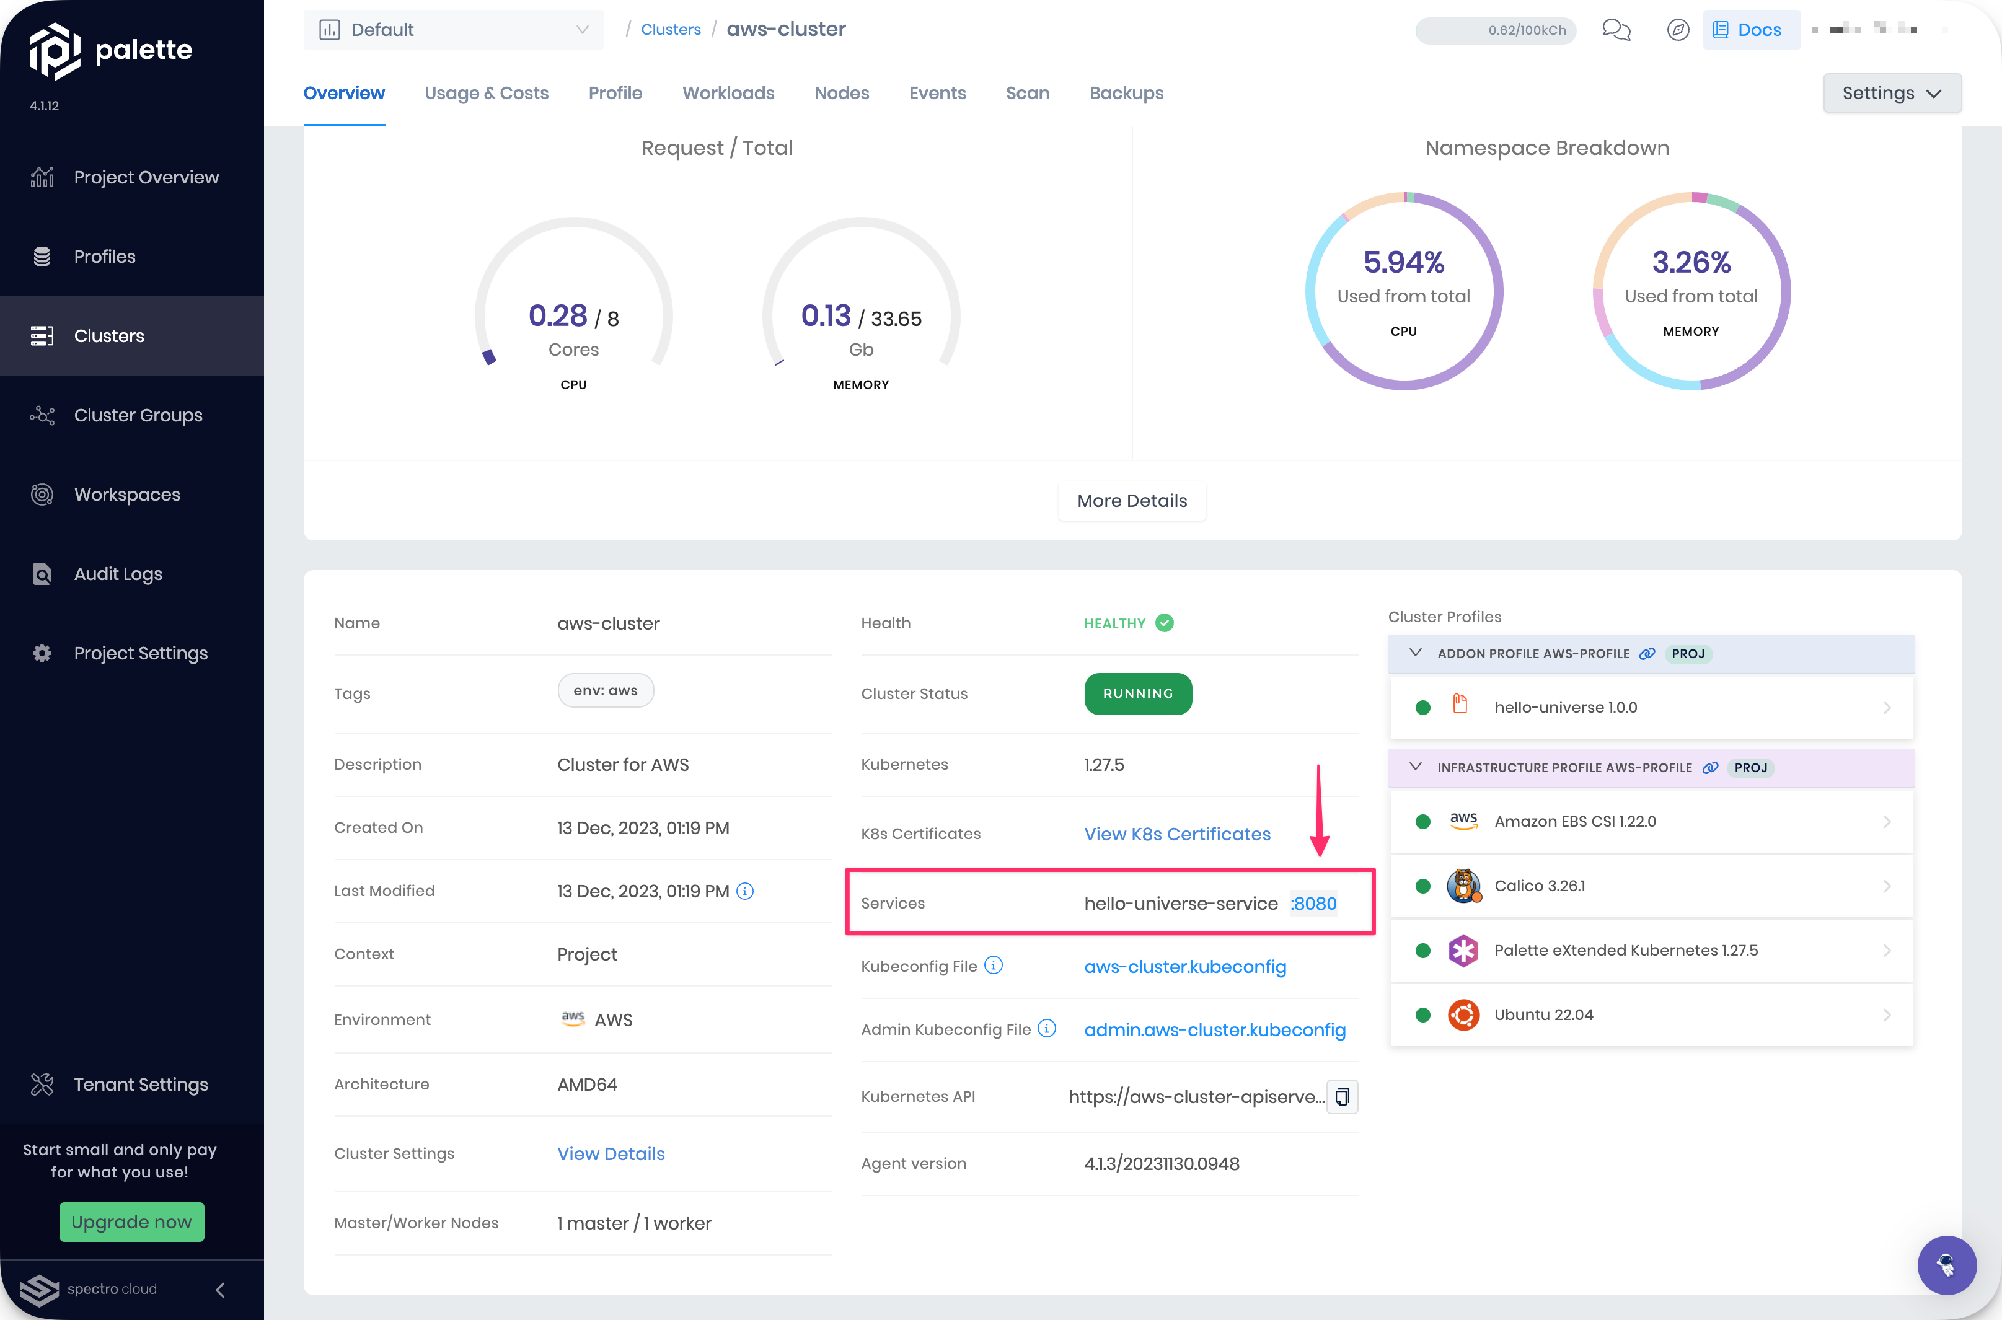Click the CPU namespace breakdown donut chart
This screenshot has width=2002, height=1320.
[1403, 291]
